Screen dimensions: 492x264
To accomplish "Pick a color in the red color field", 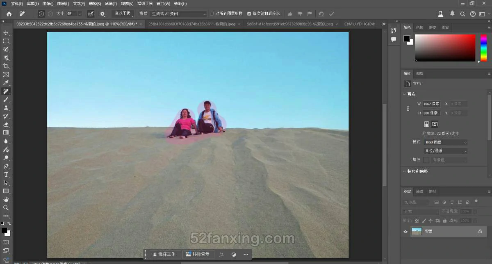I will [x=445, y=48].
